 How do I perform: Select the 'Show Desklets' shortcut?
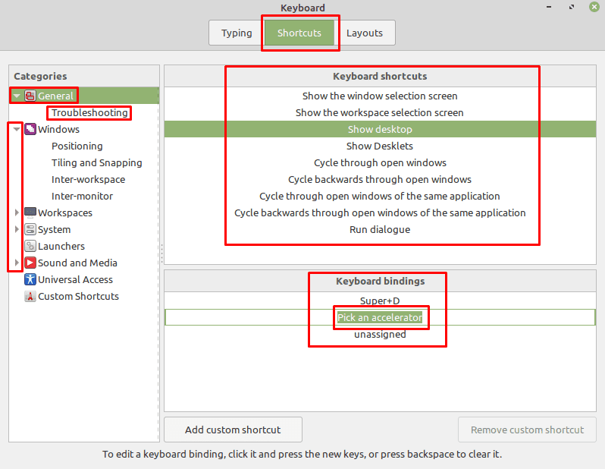tap(380, 146)
